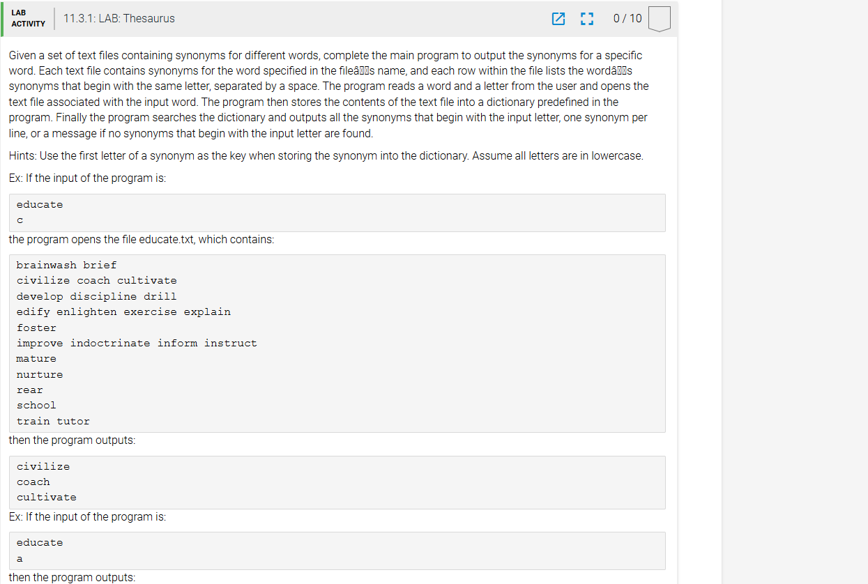868x584 pixels.
Task: Click the line nurture in educate.txt contents
Action: point(40,374)
